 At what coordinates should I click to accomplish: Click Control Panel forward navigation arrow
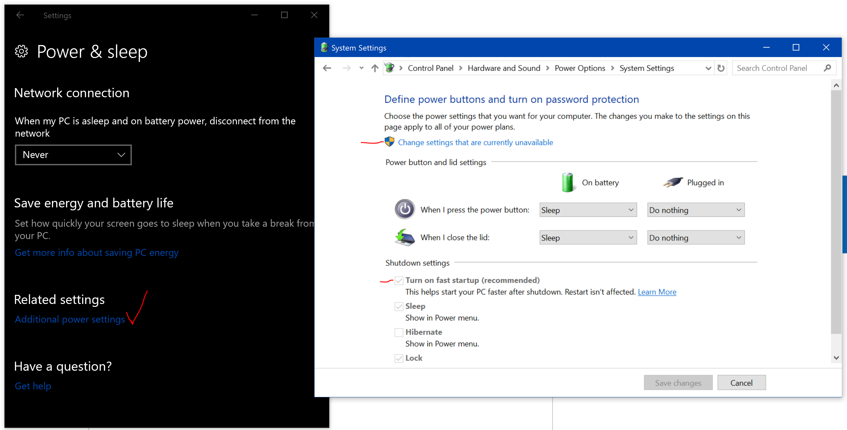pos(346,68)
